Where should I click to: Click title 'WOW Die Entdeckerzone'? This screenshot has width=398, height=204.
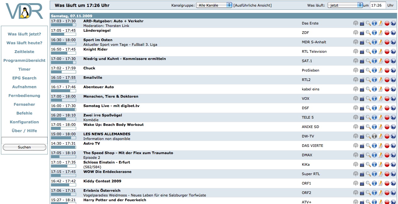tap(107, 172)
